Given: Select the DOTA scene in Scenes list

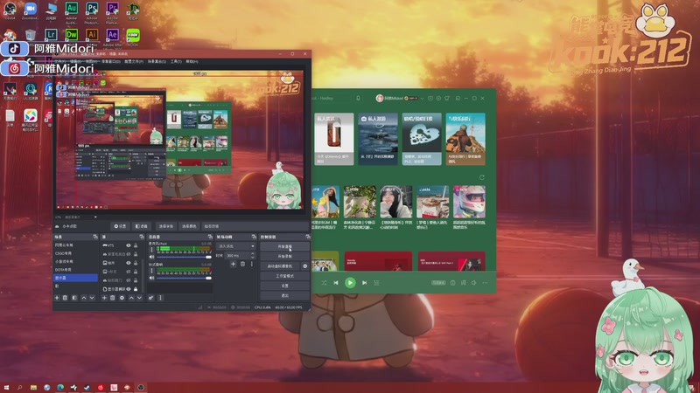Looking at the screenshot, I should [75, 270].
